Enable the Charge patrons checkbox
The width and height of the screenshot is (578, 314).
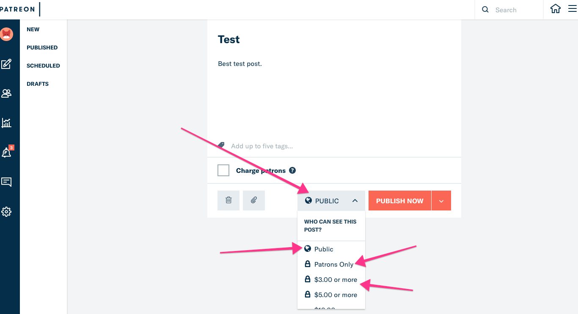click(223, 170)
